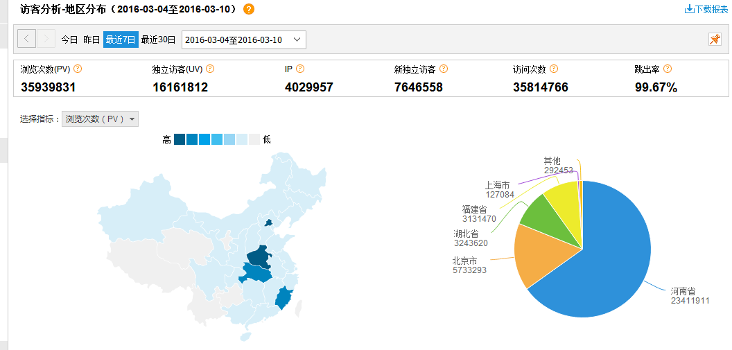Click the darkest blue legend swatch

[180, 139]
